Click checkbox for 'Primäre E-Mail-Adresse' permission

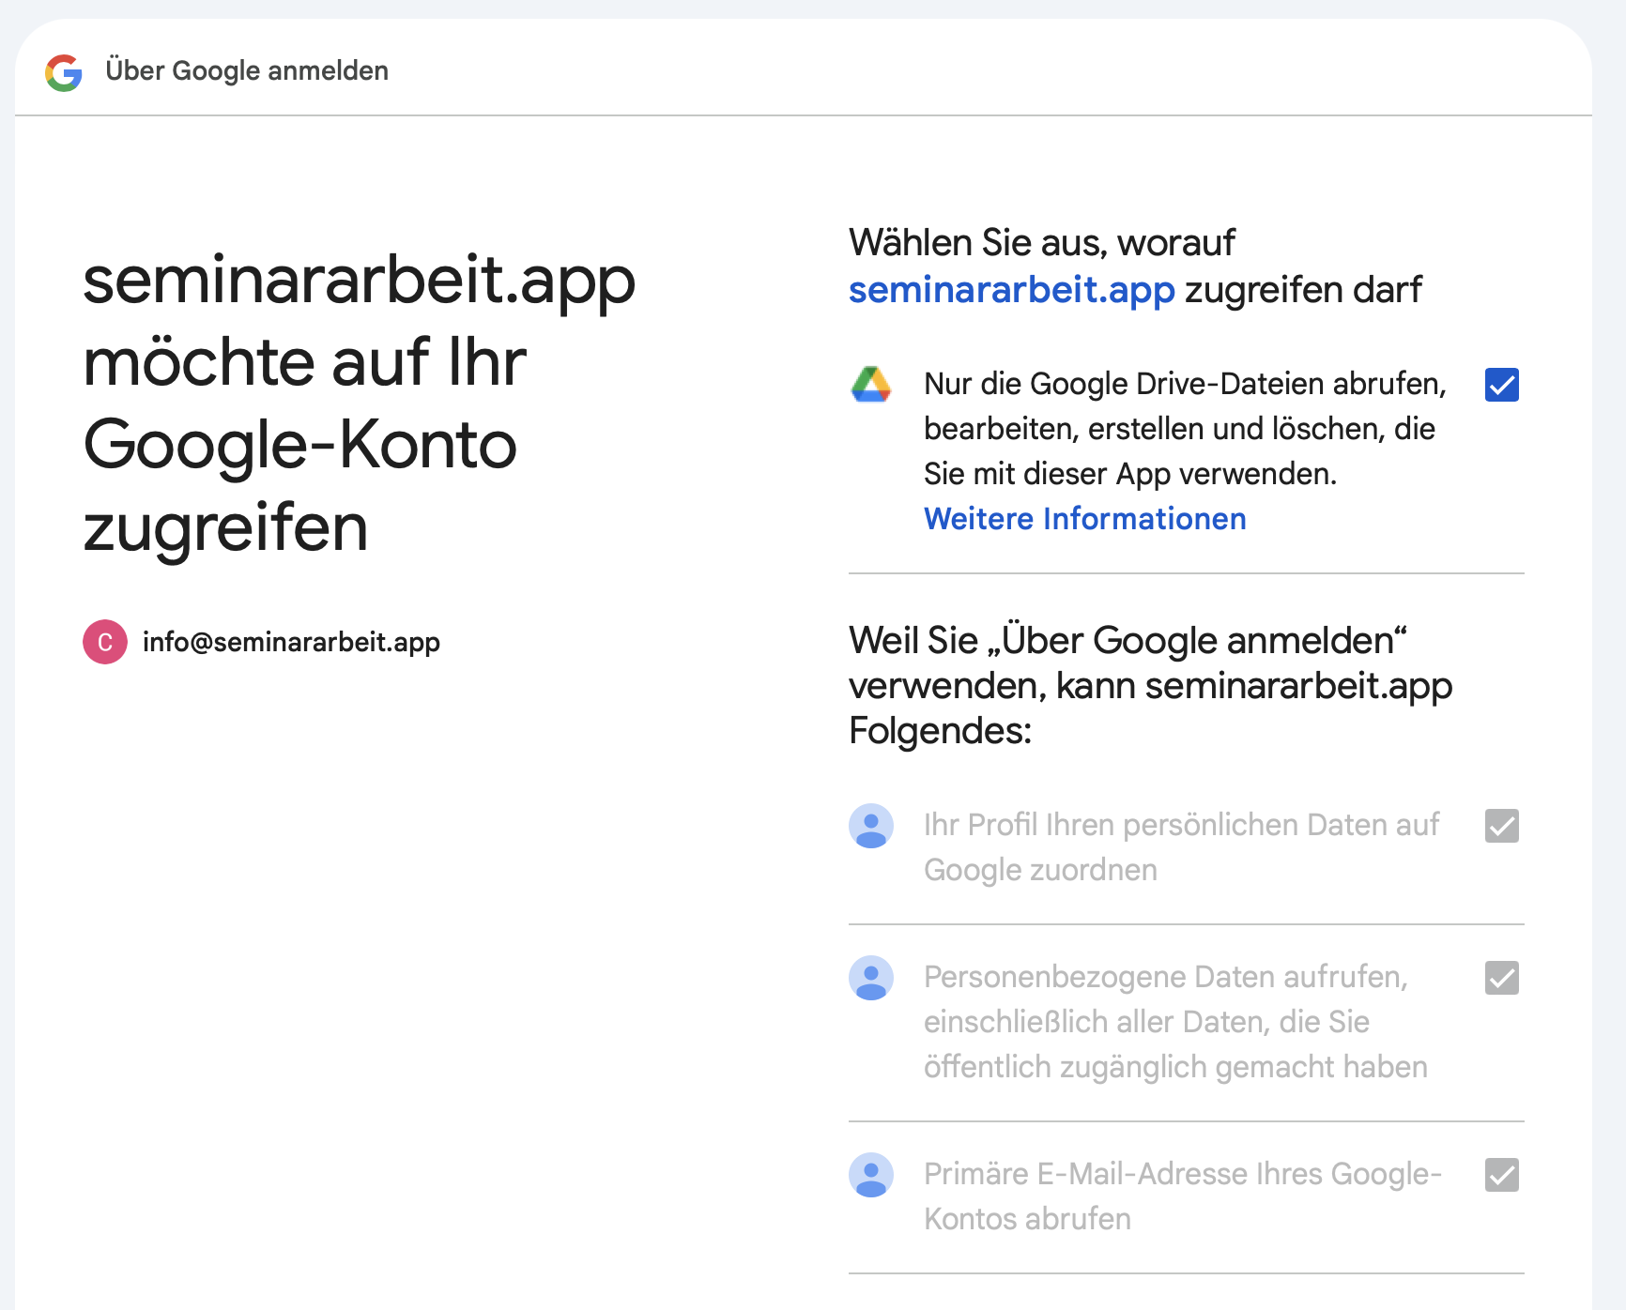click(x=1502, y=1175)
